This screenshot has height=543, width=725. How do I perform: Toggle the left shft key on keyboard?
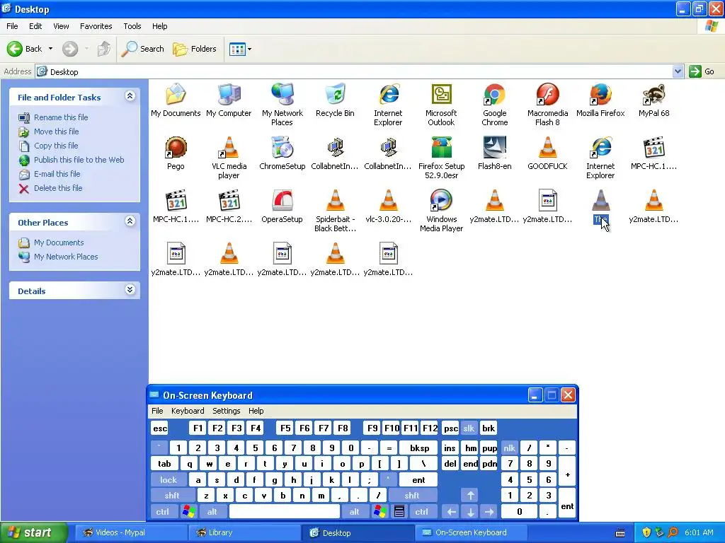[x=172, y=496]
